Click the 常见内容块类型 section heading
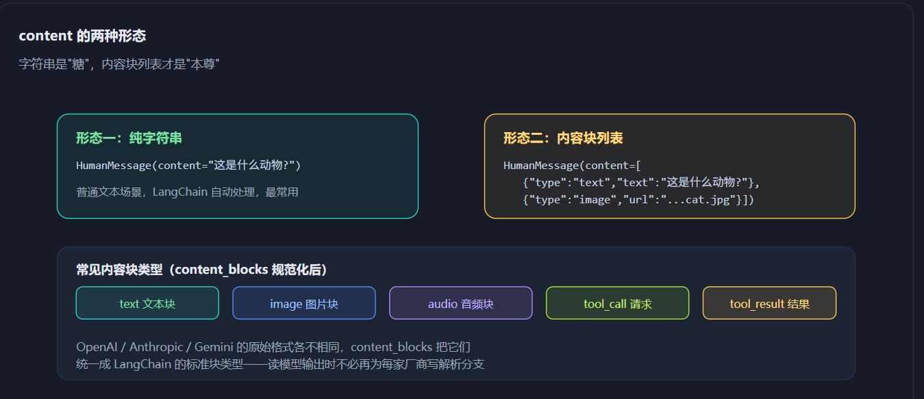Image resolution: width=924 pixels, height=399 pixels. [201, 270]
